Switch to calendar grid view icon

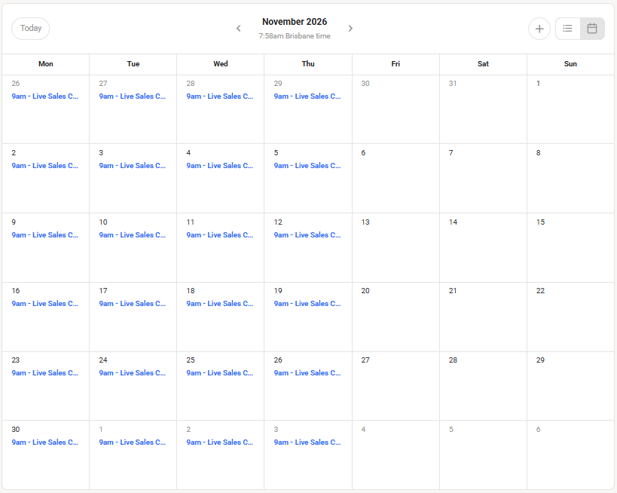[592, 29]
